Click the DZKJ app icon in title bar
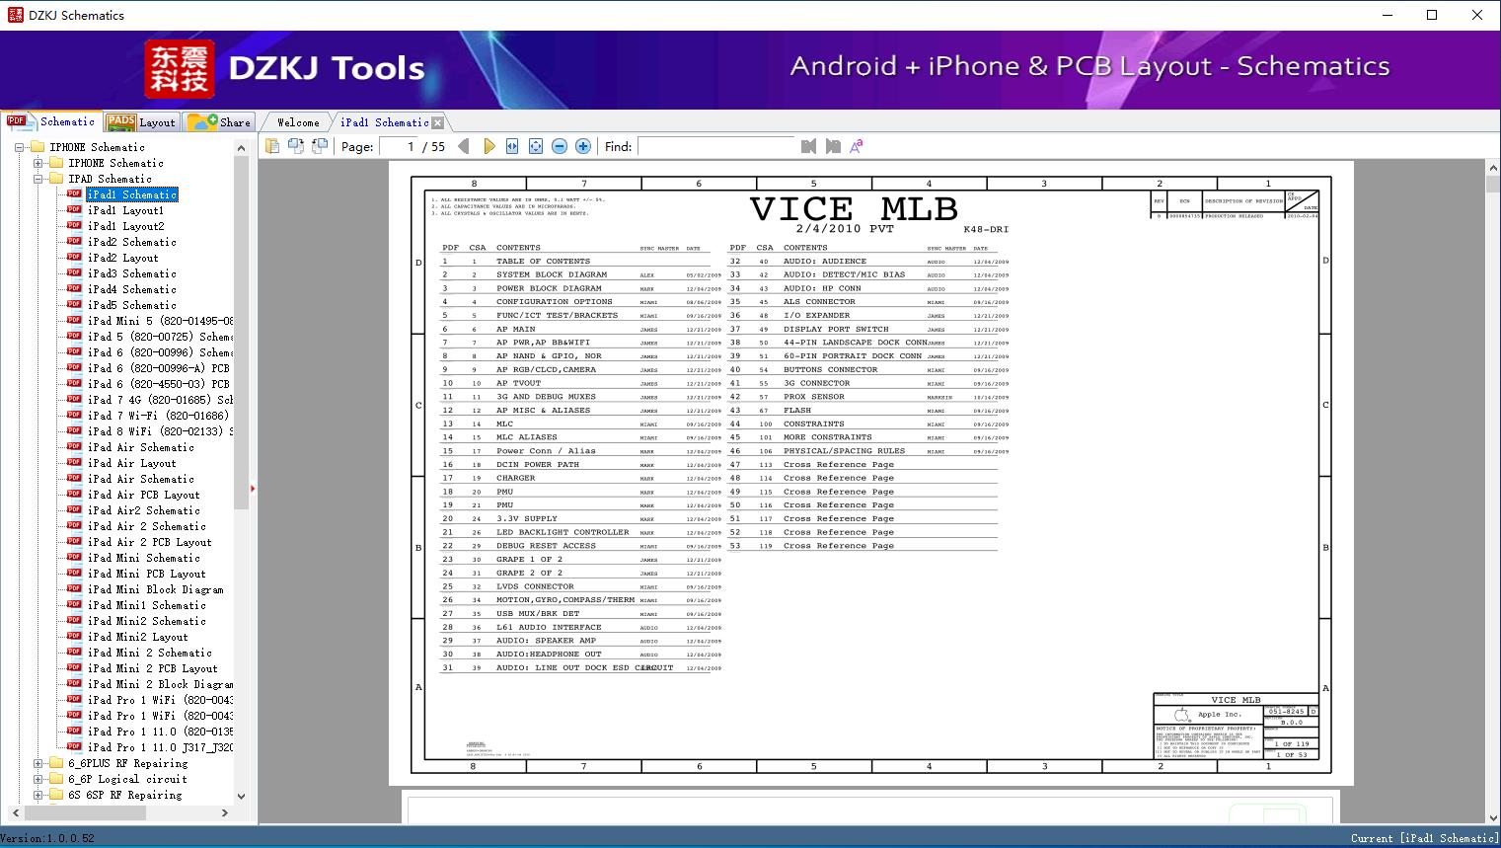 click(x=14, y=15)
